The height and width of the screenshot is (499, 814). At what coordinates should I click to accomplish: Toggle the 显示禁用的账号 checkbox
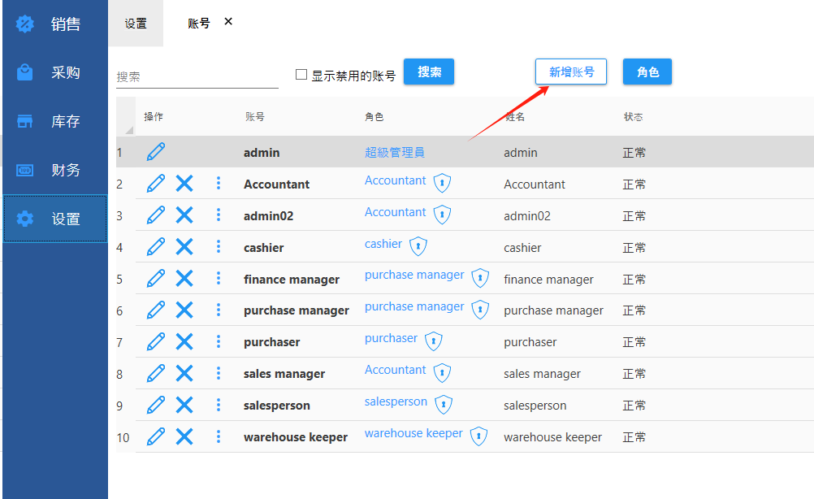(x=301, y=75)
